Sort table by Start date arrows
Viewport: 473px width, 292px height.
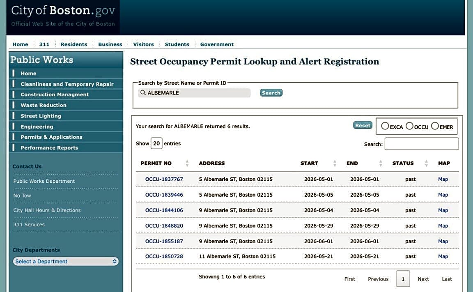coord(335,163)
